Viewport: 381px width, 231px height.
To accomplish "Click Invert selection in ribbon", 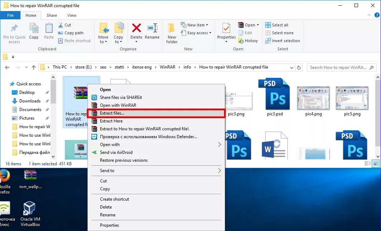I will [x=282, y=41].
